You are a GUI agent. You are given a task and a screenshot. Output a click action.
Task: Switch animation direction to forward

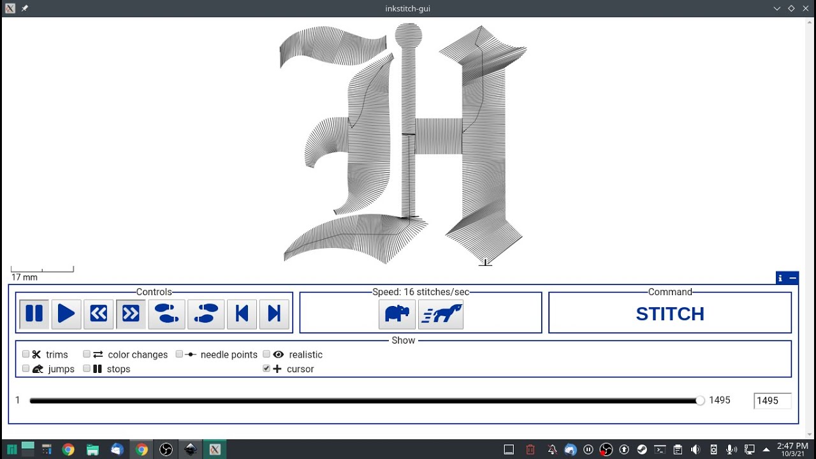[131, 314]
